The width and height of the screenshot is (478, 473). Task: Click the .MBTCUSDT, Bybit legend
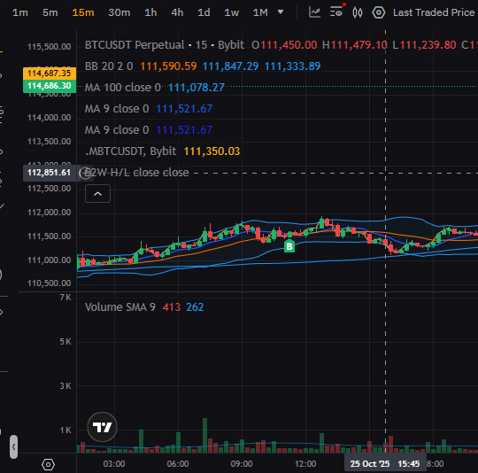pos(130,151)
